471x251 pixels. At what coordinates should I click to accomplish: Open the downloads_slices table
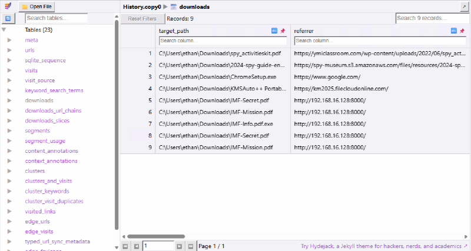pyautogui.click(x=47, y=121)
